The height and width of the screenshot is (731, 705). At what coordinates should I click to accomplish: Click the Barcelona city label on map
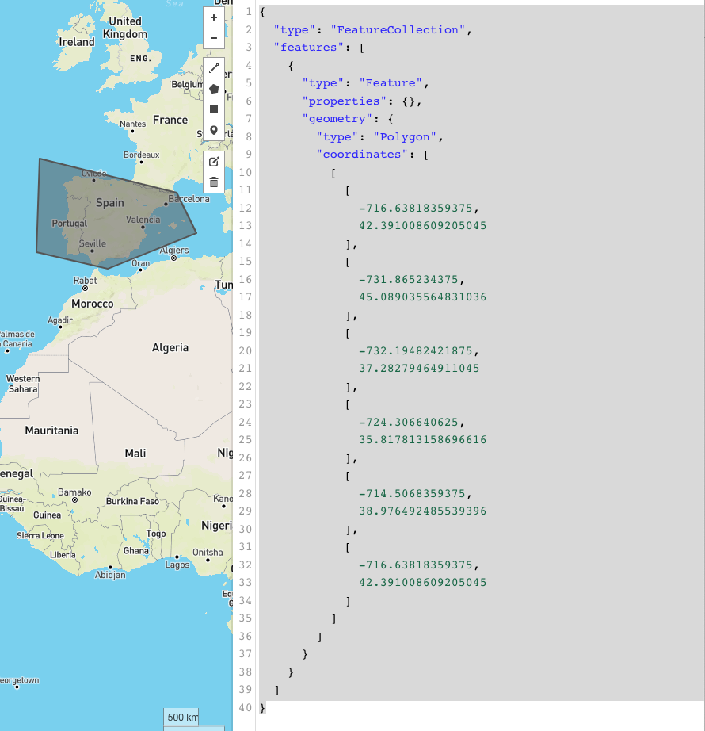point(189,199)
